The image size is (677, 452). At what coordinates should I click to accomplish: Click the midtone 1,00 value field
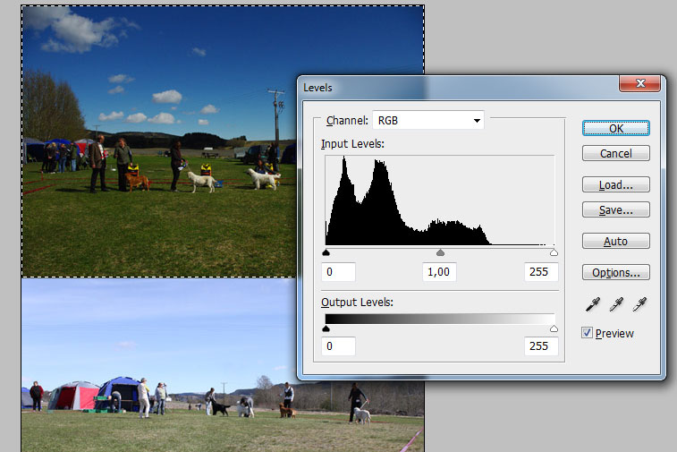pyautogui.click(x=439, y=271)
